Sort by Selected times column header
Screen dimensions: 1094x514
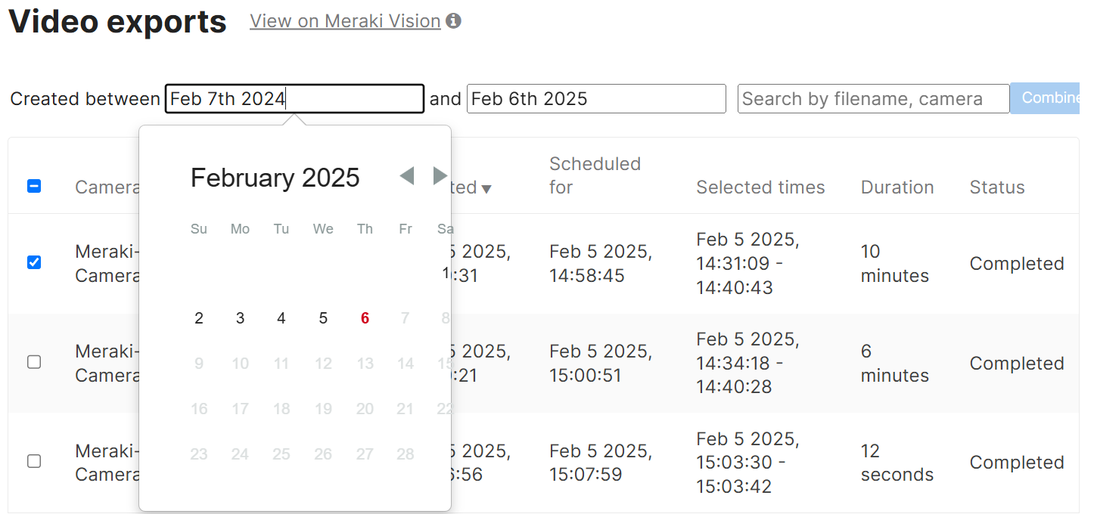point(760,187)
